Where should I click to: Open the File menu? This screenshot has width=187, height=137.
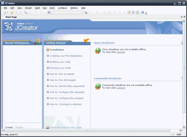point(5,8)
